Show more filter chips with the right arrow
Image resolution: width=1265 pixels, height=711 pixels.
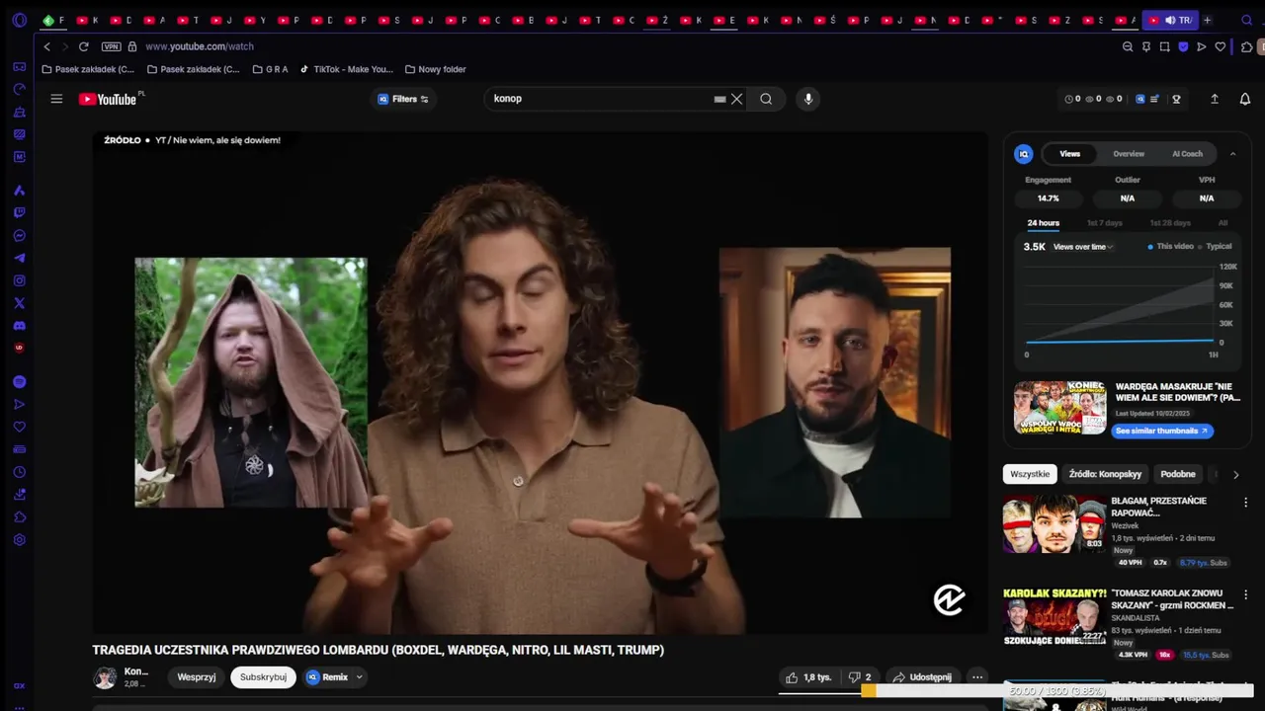pyautogui.click(x=1235, y=475)
